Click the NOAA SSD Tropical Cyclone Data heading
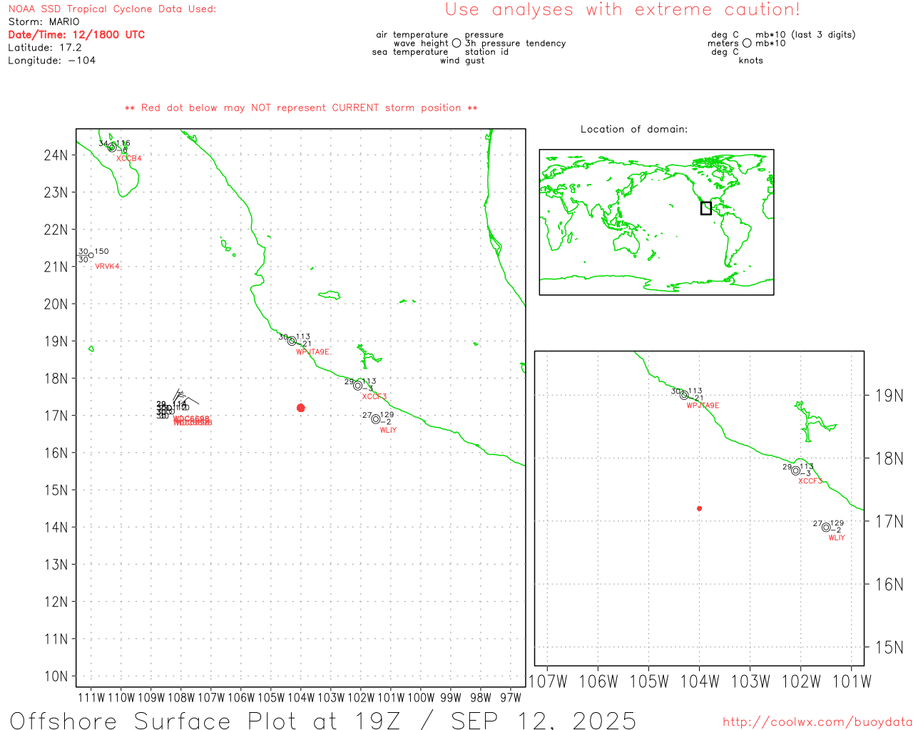This screenshot has height=730, width=913. pyautogui.click(x=112, y=9)
